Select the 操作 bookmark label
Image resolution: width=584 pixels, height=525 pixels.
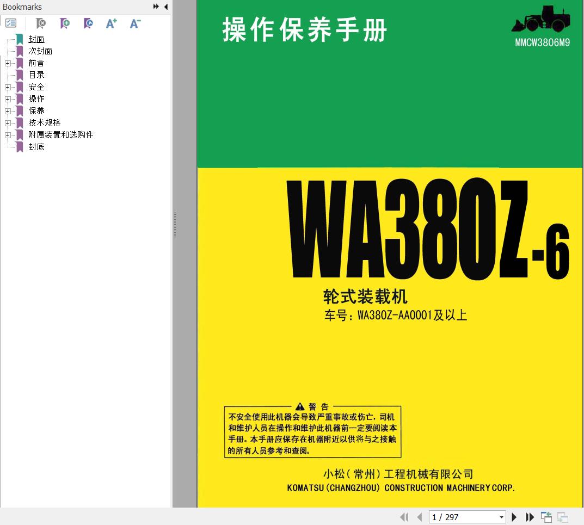[x=36, y=98]
